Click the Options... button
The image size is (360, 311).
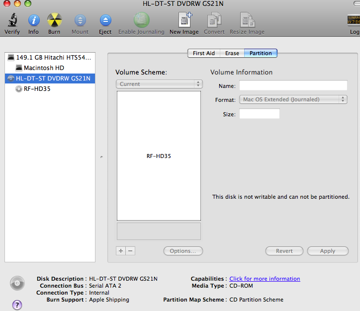183,251
